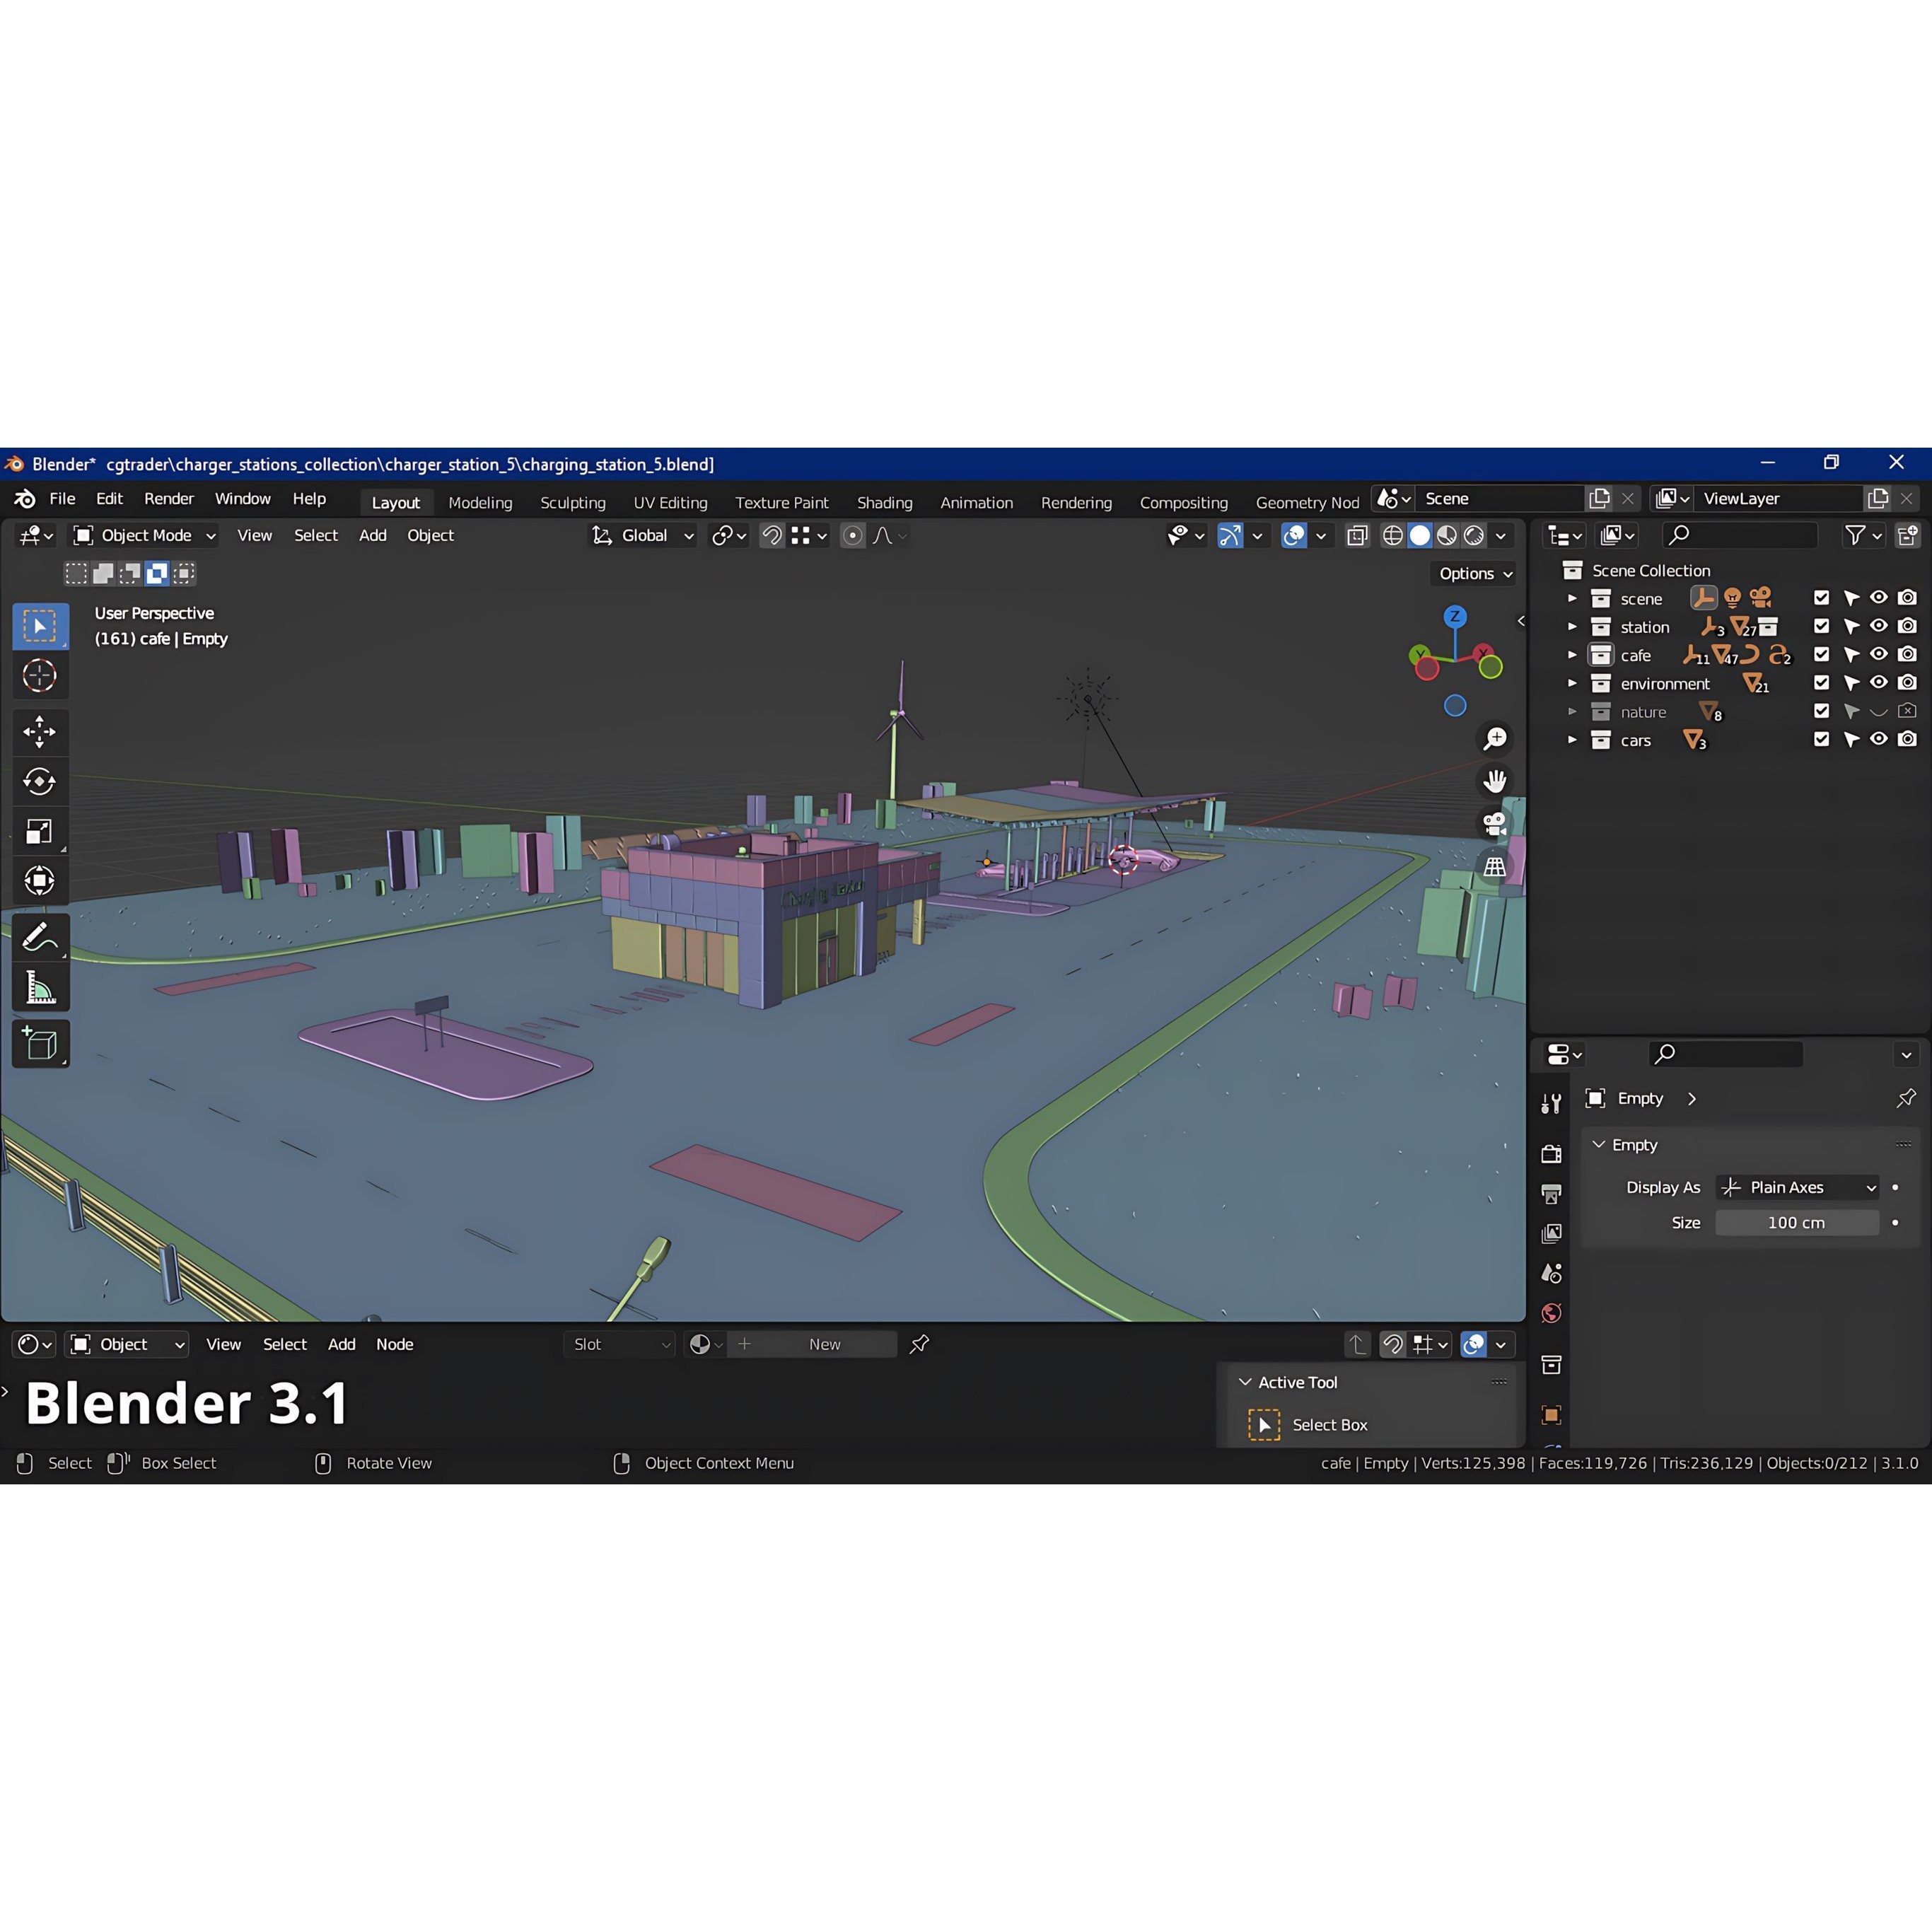Toggle camera view icon in viewport
The height and width of the screenshot is (1932, 1932).
(1495, 823)
